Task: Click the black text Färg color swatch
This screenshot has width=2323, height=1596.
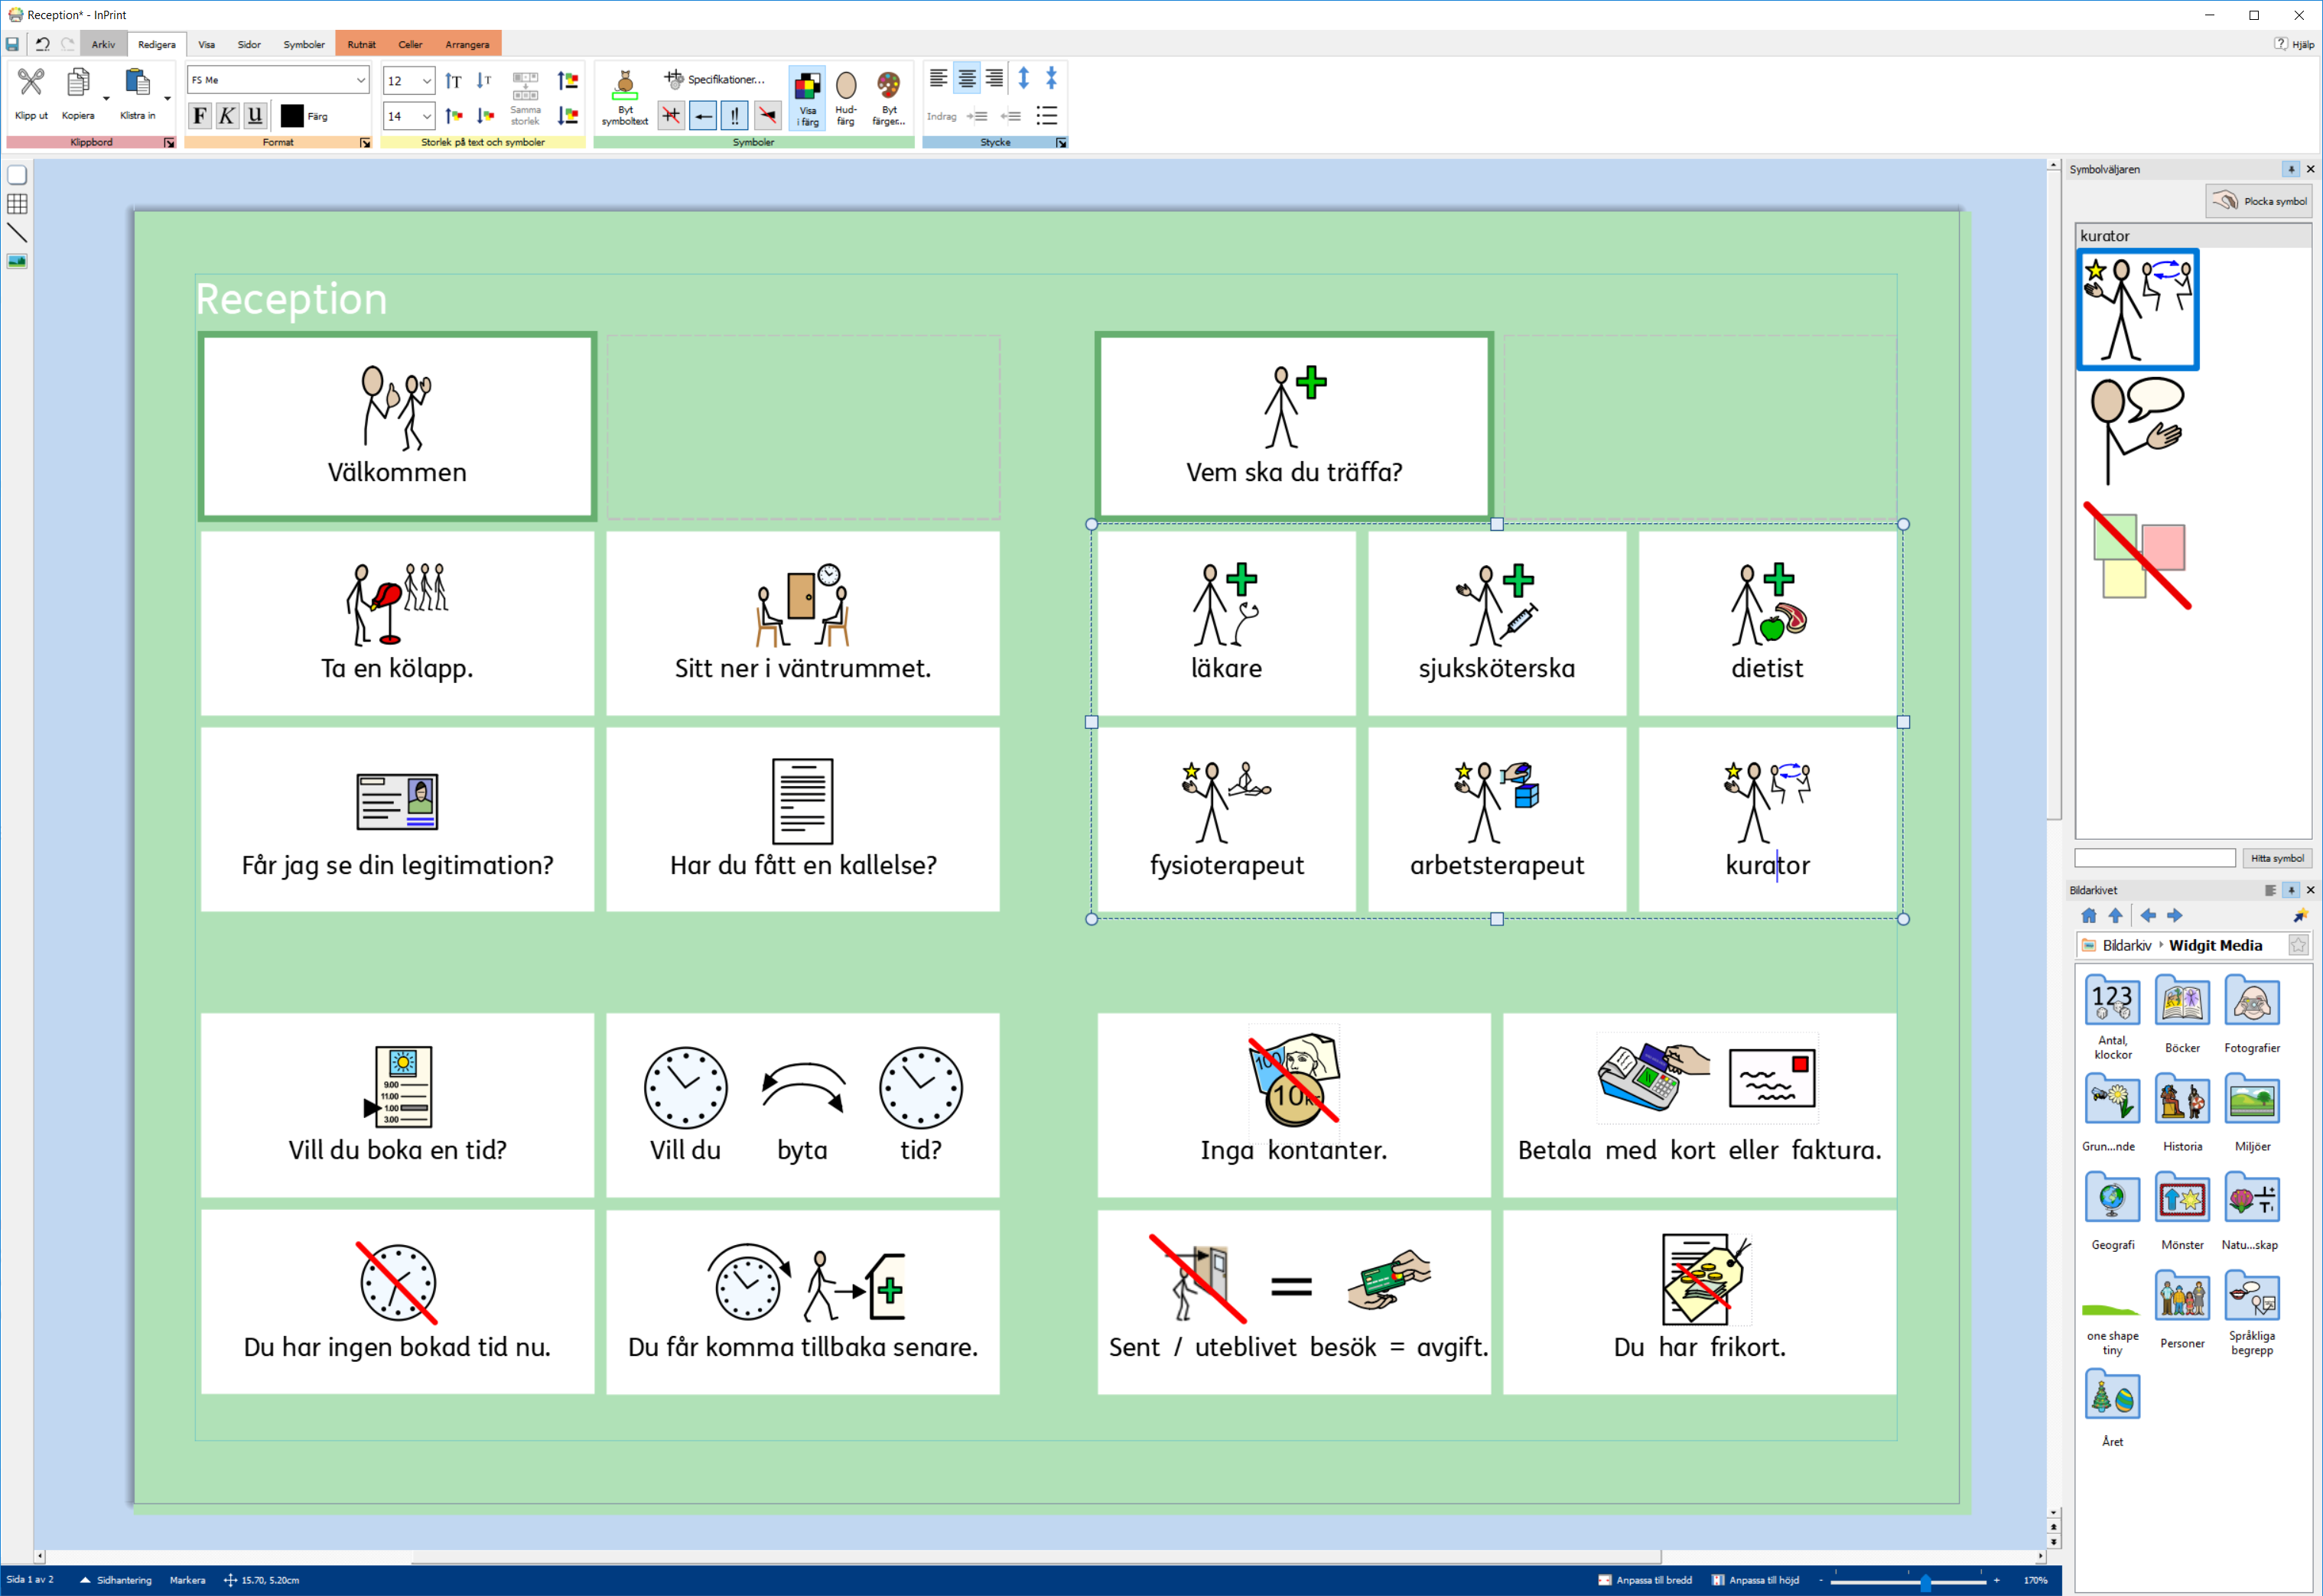Action: [x=292, y=116]
